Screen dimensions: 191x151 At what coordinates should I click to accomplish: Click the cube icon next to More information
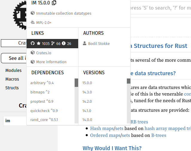click(x=33, y=62)
